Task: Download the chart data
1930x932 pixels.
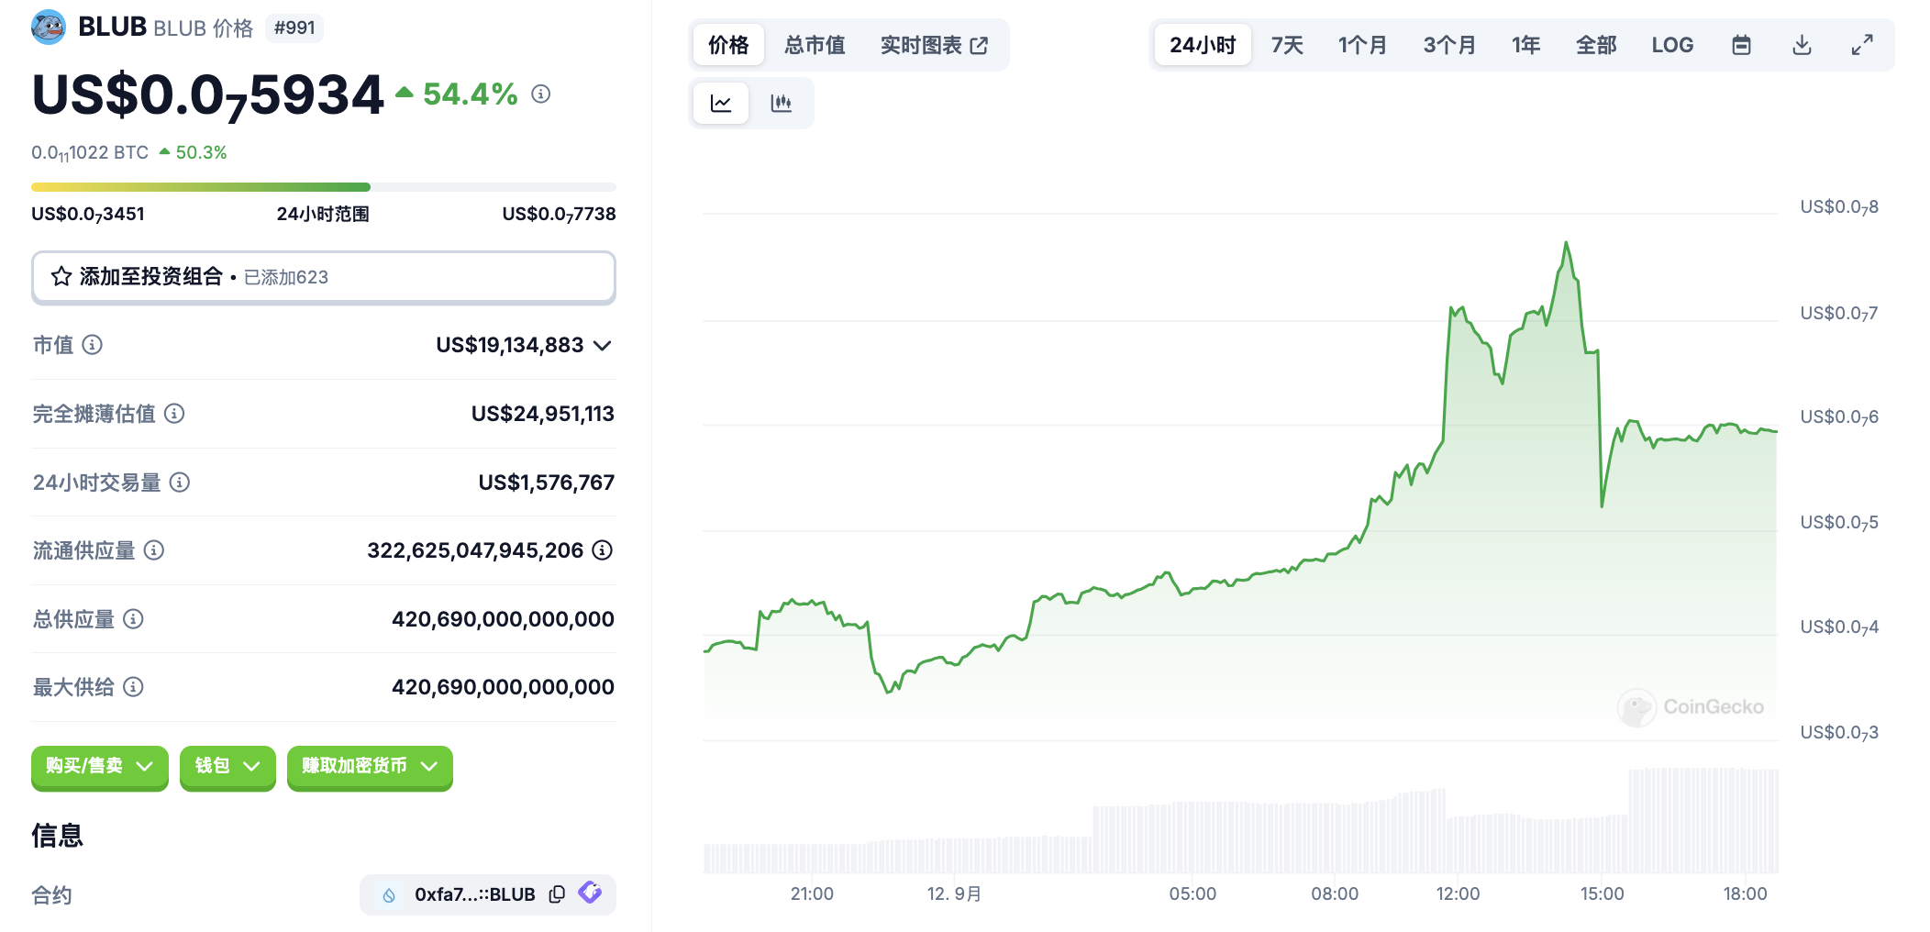Action: 1802,45
